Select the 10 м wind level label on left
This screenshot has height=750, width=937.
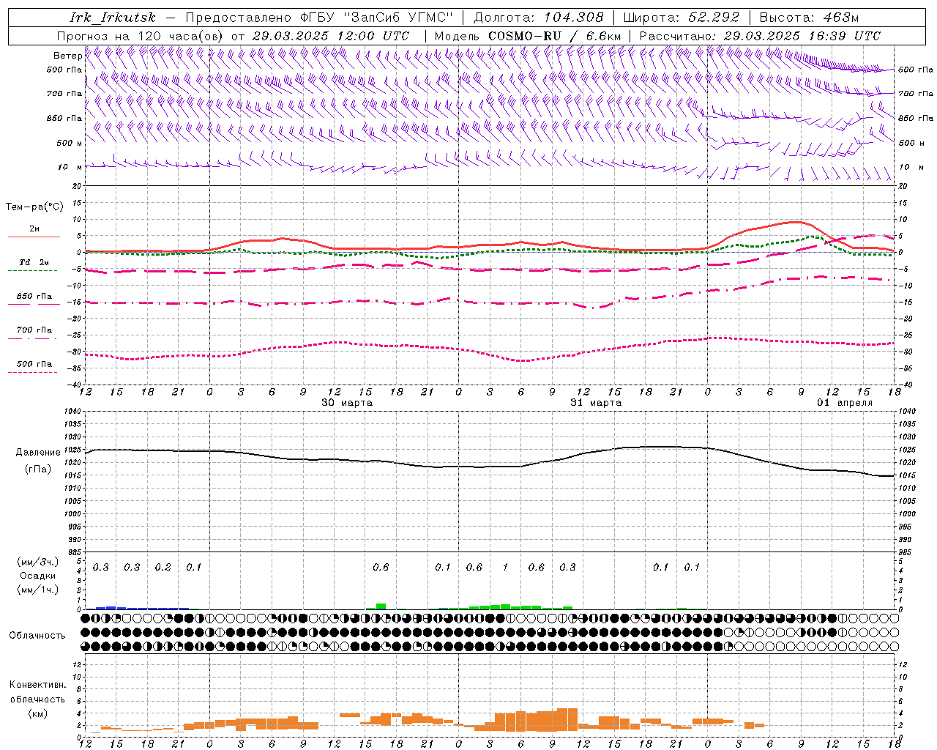70,167
